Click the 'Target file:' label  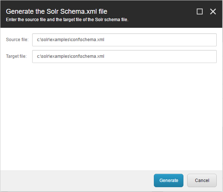[16, 56]
